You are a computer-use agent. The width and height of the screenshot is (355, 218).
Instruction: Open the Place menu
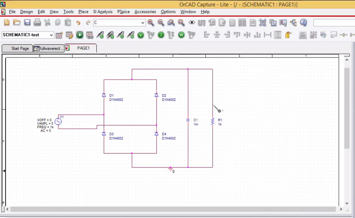click(x=83, y=12)
